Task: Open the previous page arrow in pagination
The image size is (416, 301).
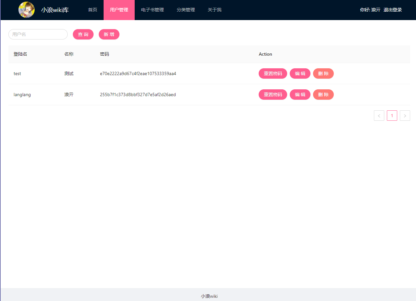Action: (379, 116)
